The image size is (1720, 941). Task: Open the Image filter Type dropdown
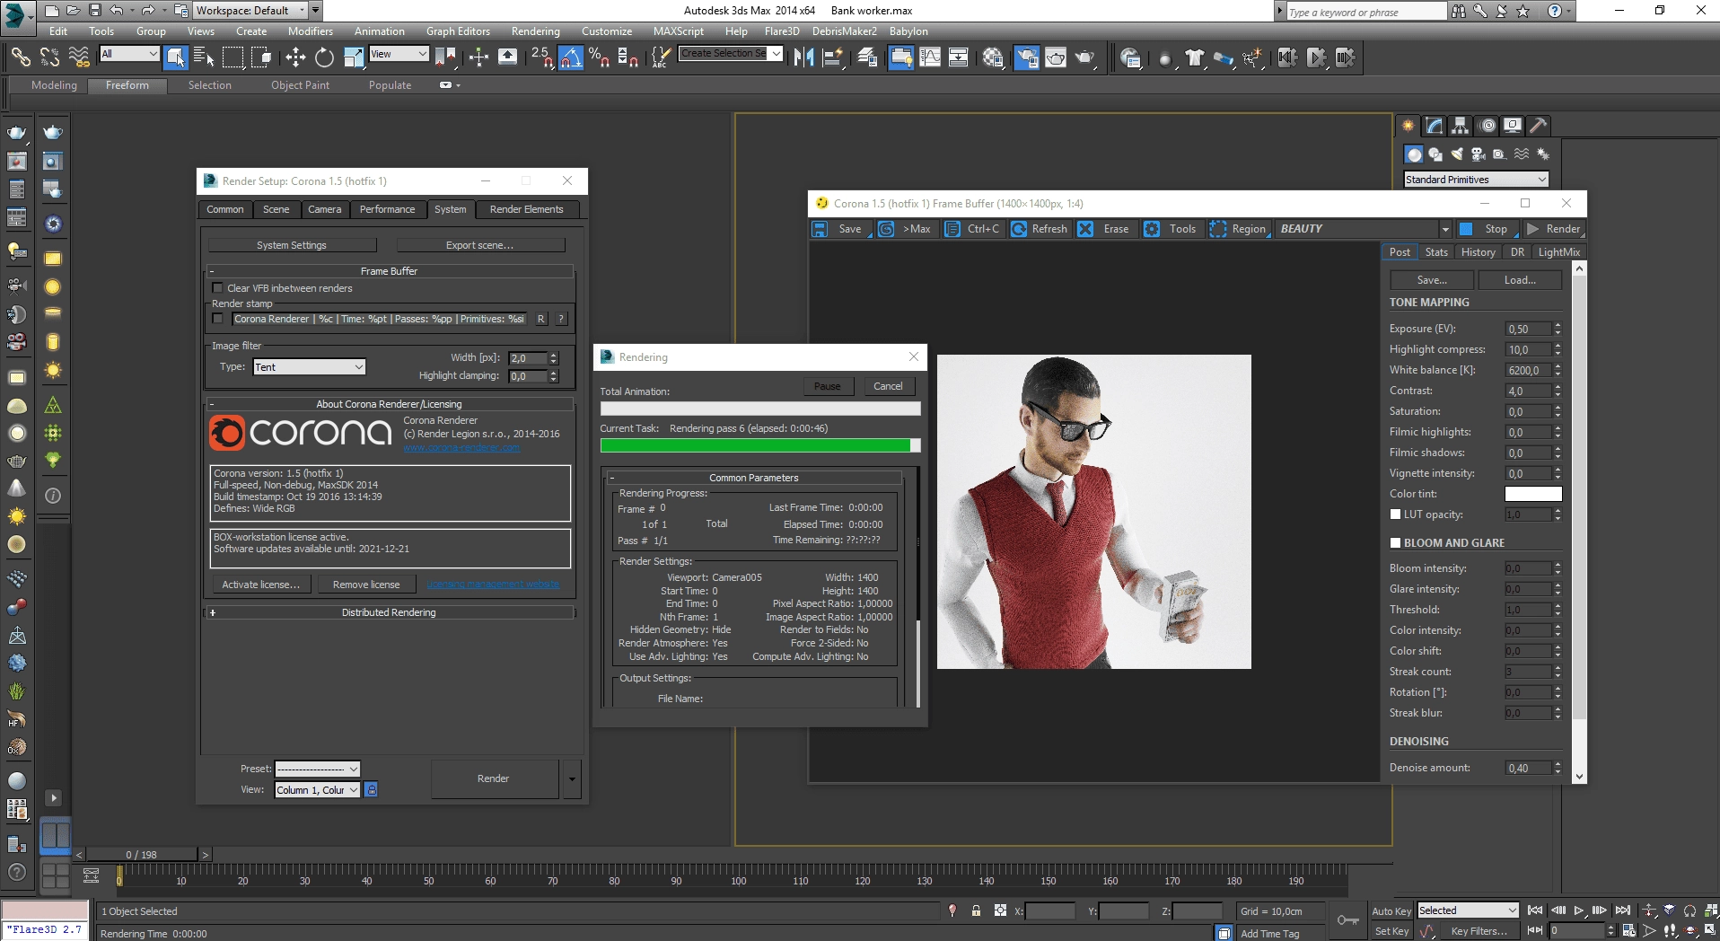pos(309,367)
